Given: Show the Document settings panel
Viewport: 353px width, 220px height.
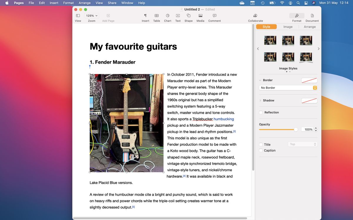Looking at the screenshot, I should 312,17.
